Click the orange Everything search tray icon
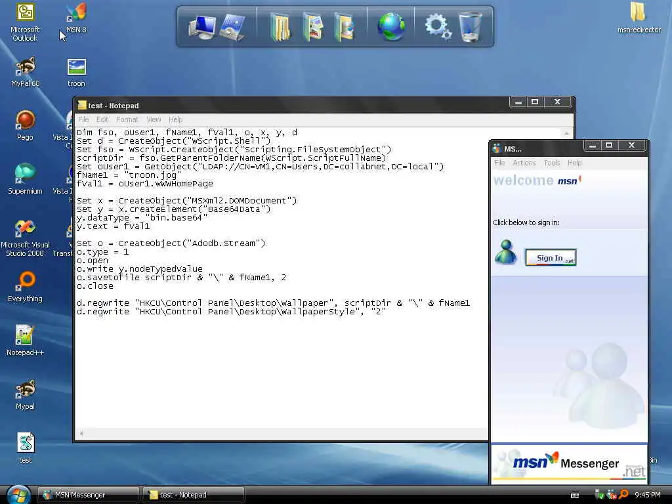This screenshot has width=672, height=504. 623,495
